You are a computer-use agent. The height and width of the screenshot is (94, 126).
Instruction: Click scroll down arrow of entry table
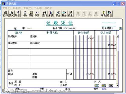coord(117,85)
